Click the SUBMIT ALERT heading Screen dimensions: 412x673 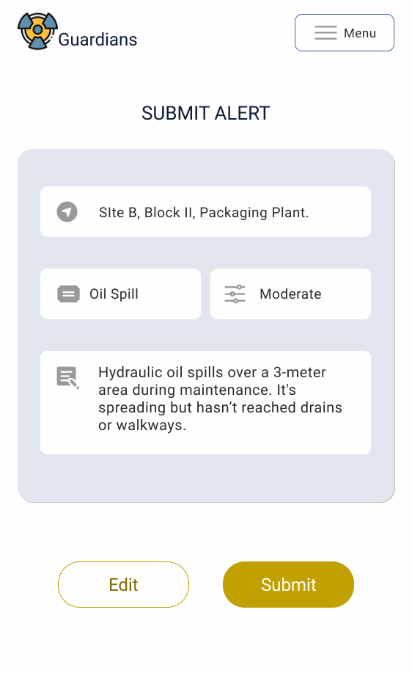(x=206, y=113)
